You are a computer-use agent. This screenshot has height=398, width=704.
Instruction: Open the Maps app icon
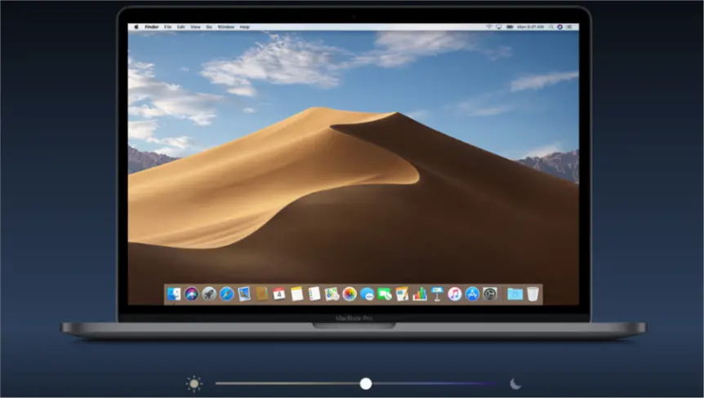(332, 294)
